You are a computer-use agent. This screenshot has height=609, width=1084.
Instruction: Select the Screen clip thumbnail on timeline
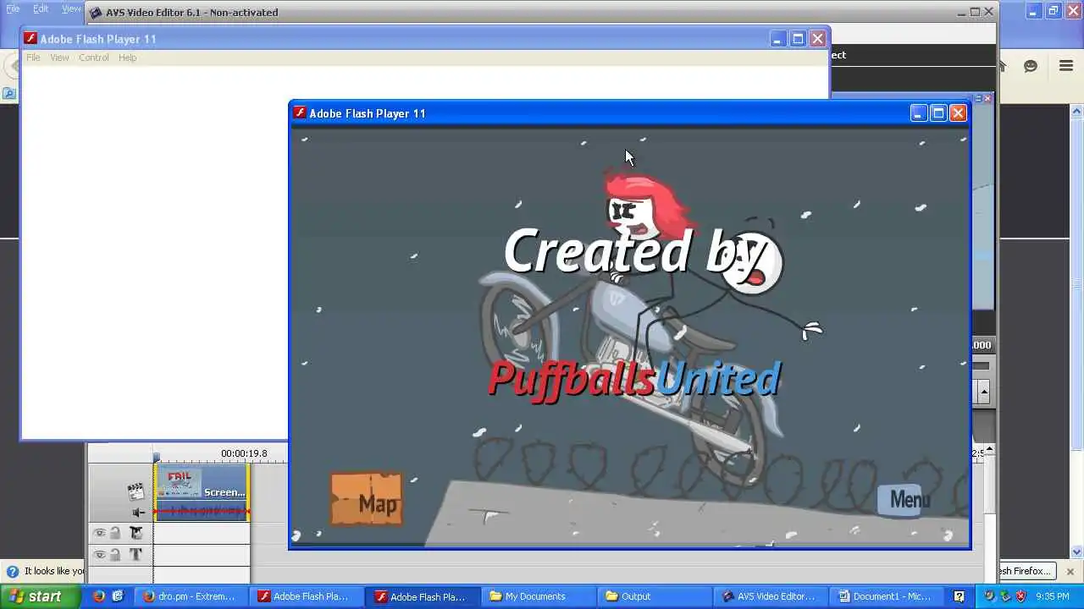pyautogui.click(x=202, y=484)
